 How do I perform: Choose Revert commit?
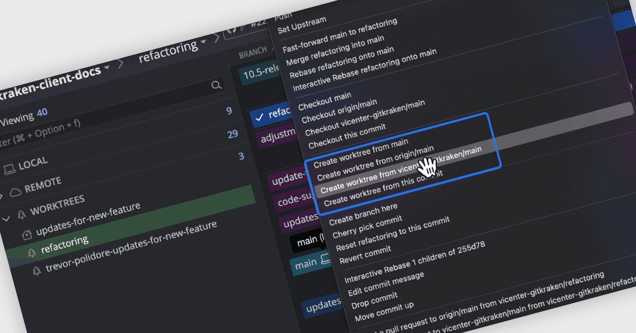pos(365,254)
